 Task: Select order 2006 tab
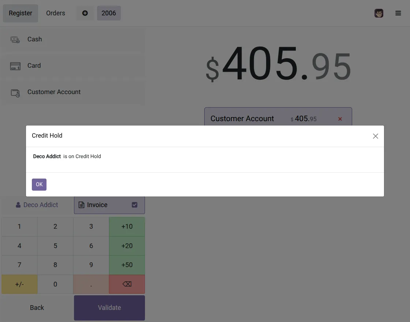click(109, 13)
